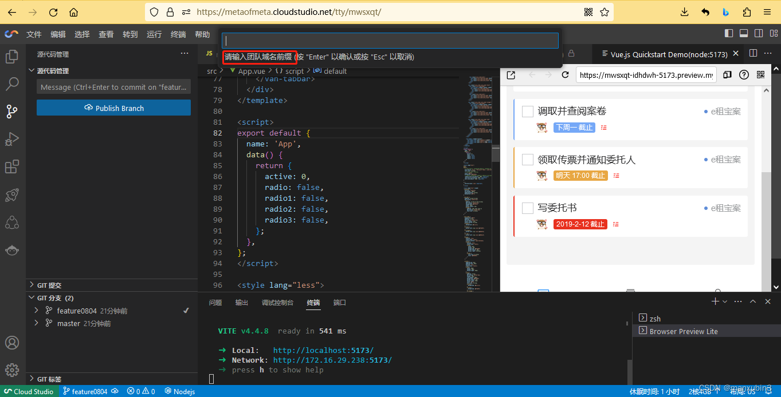Screen dimensions: 781x397
Task: Reload the embedded preview page
Action: [565, 75]
